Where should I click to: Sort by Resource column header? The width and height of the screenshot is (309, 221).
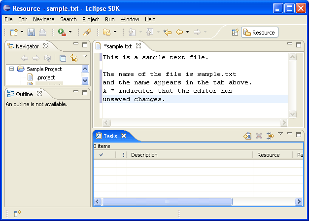(273, 155)
